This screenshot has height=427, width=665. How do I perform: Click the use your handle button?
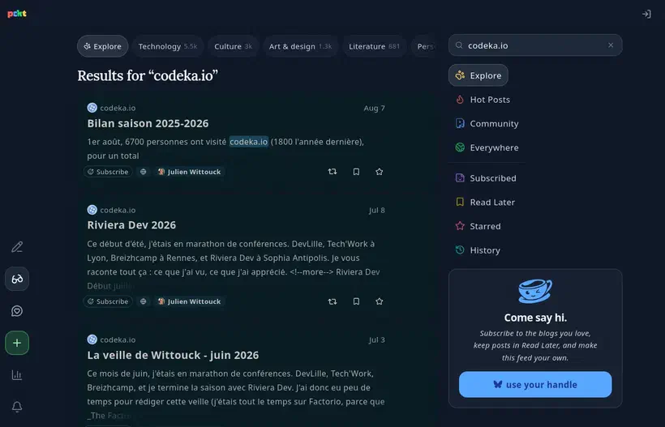[535, 385]
